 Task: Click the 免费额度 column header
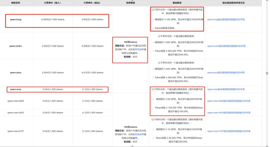[x=130, y=3]
